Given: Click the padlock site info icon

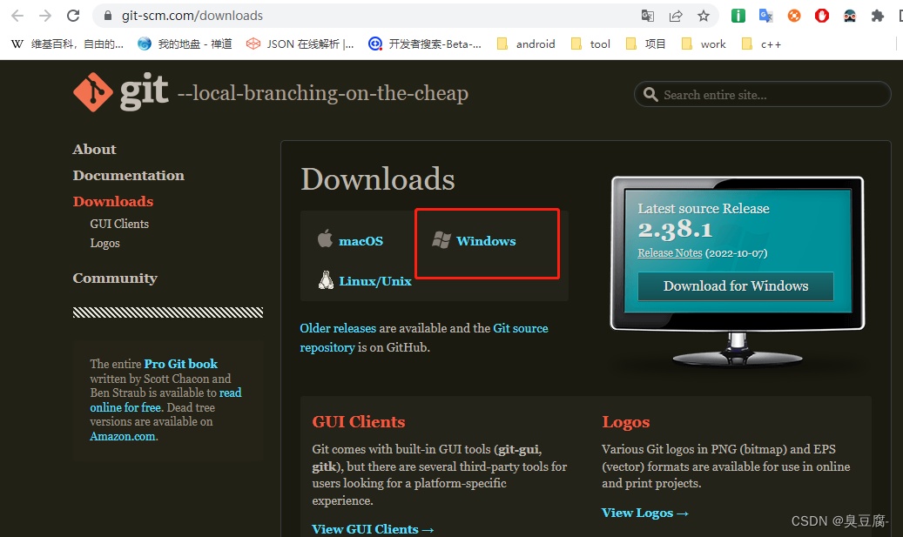Looking at the screenshot, I should 108,16.
